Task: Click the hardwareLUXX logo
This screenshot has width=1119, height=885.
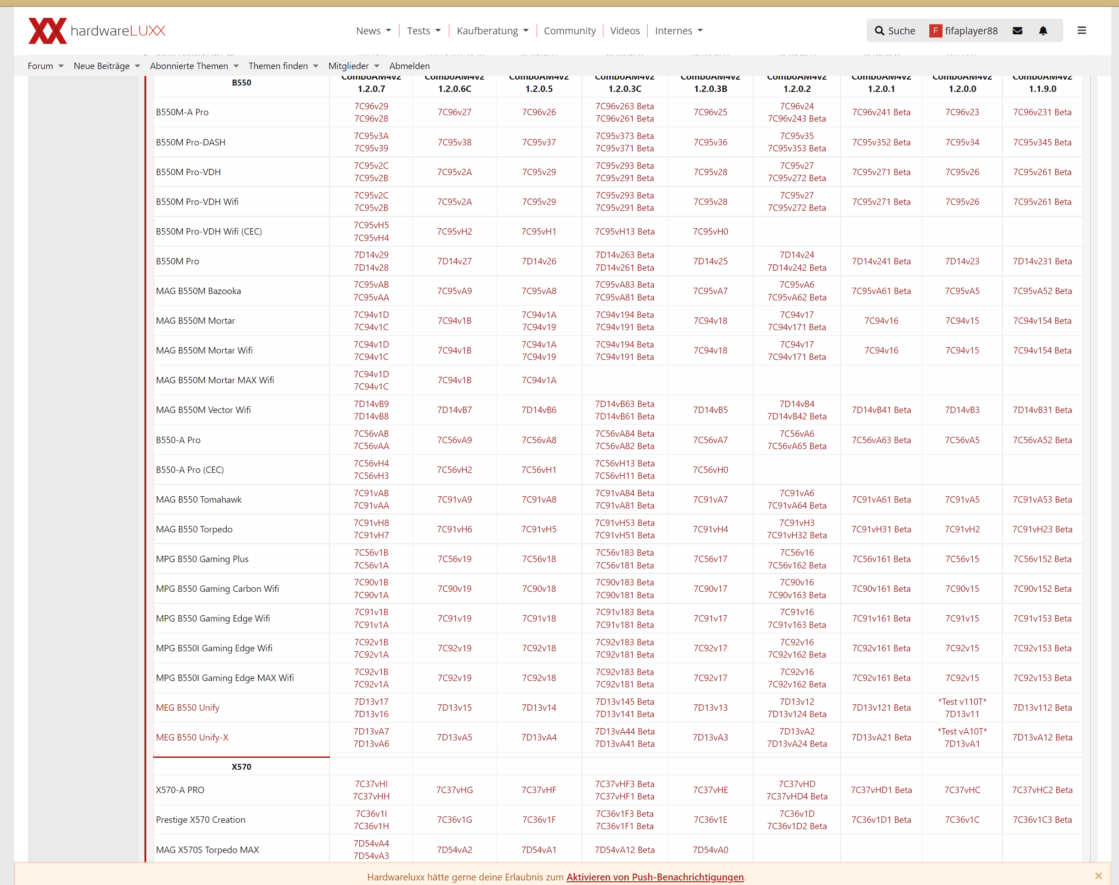Action: coord(97,31)
